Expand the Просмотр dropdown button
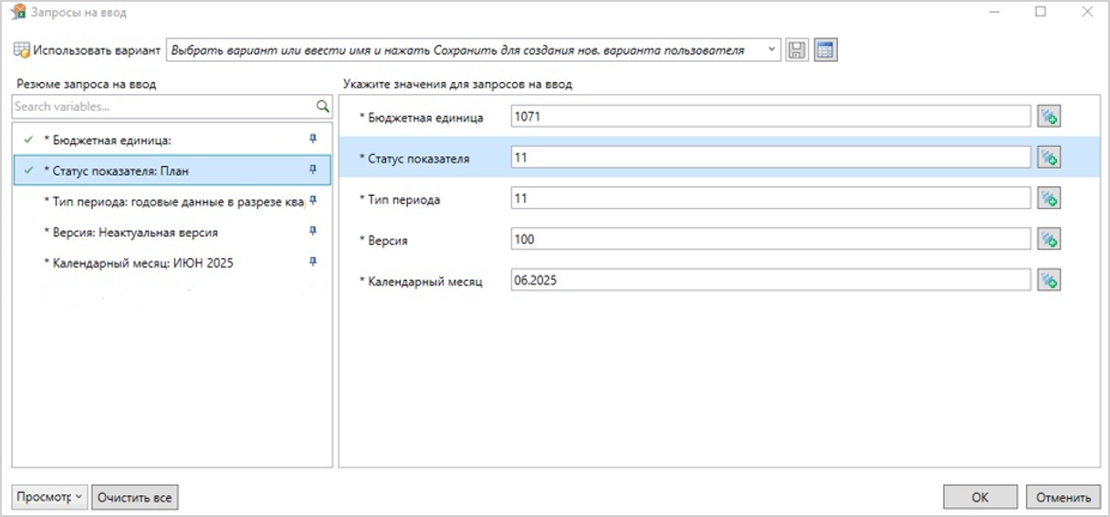This screenshot has height=517, width=1110. coord(49,497)
